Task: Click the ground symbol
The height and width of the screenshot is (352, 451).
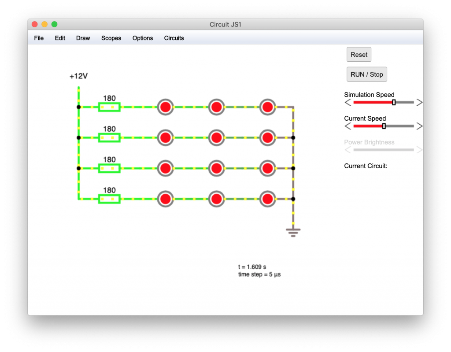Action: [293, 233]
